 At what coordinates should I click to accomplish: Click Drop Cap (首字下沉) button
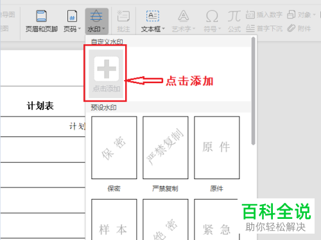[x=264, y=28]
